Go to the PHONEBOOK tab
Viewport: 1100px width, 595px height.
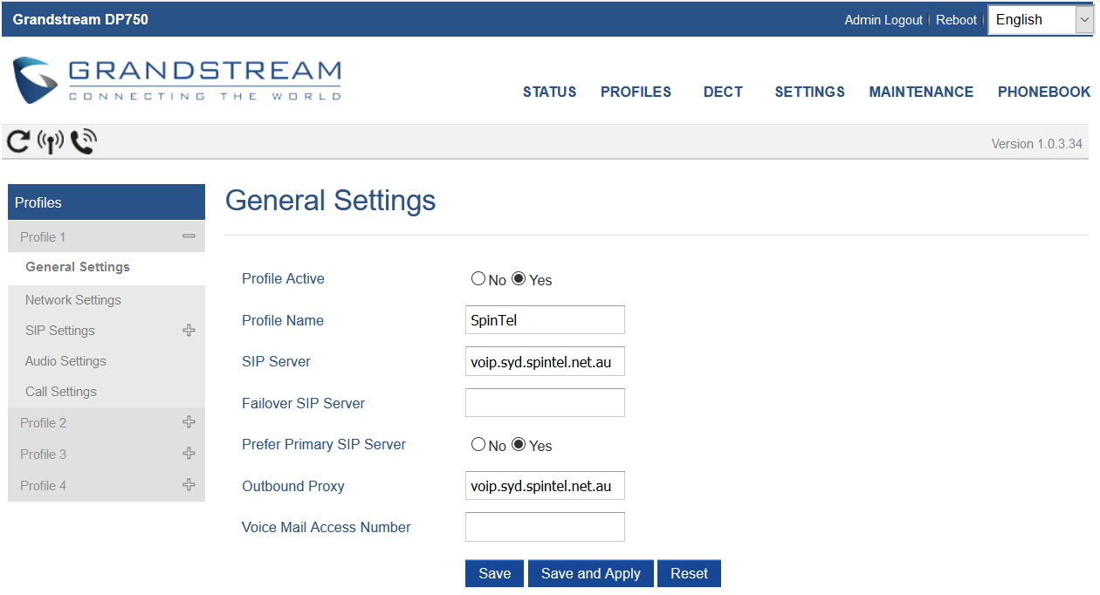pyautogui.click(x=1044, y=92)
